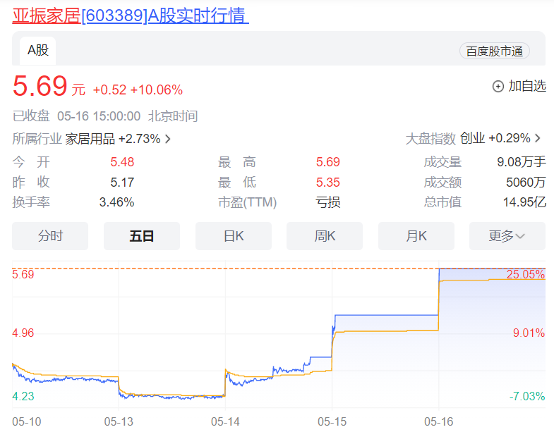Click the 市盈(TTM) value 亏损
The image size is (554, 432).
pos(328,202)
